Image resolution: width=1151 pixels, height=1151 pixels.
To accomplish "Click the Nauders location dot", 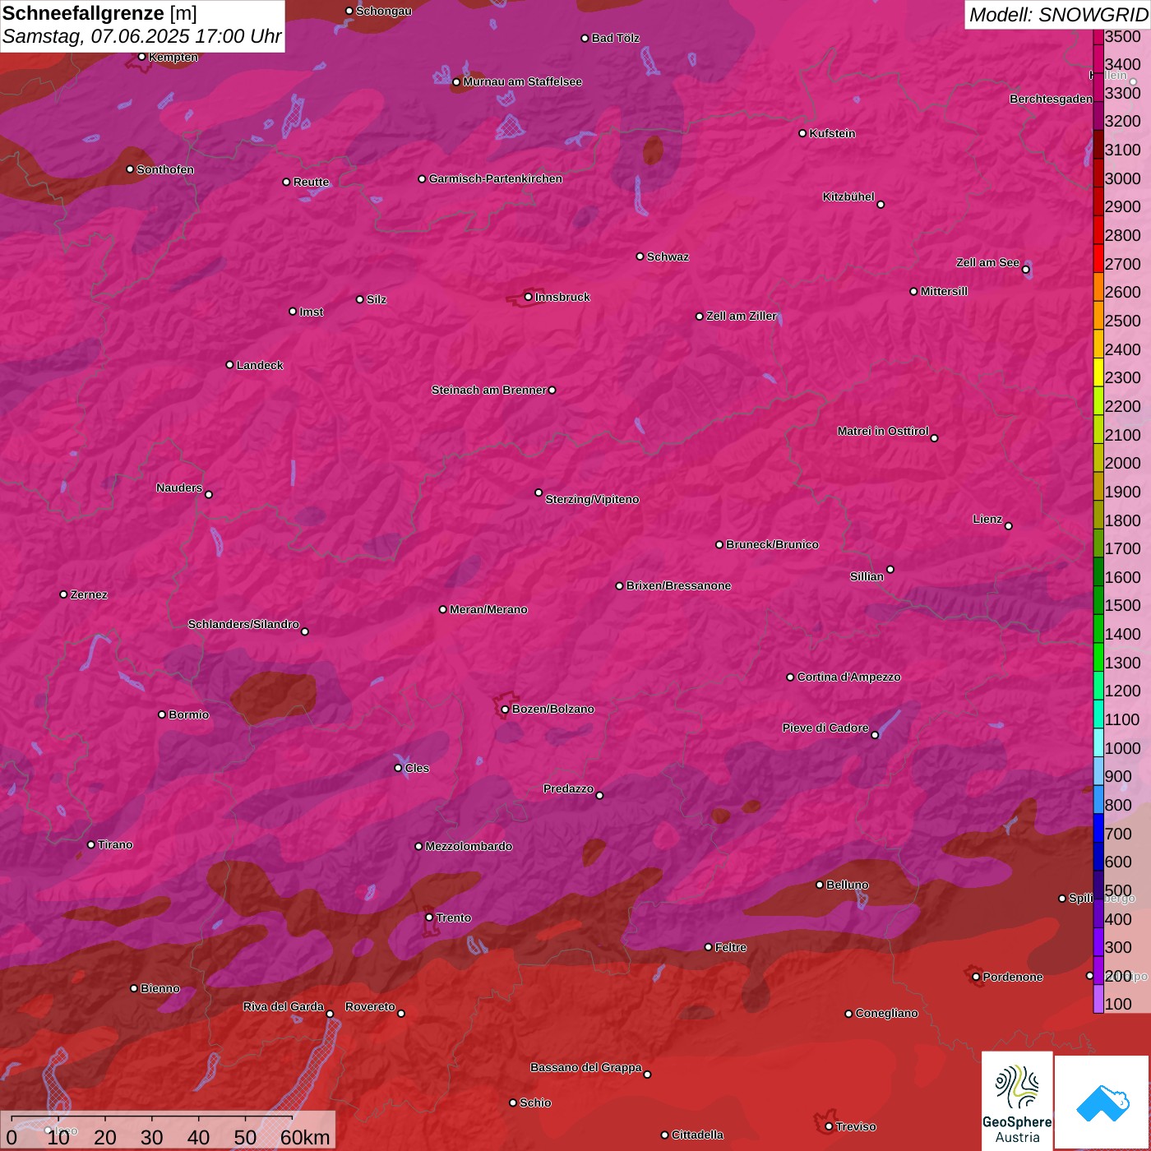I will point(209,494).
